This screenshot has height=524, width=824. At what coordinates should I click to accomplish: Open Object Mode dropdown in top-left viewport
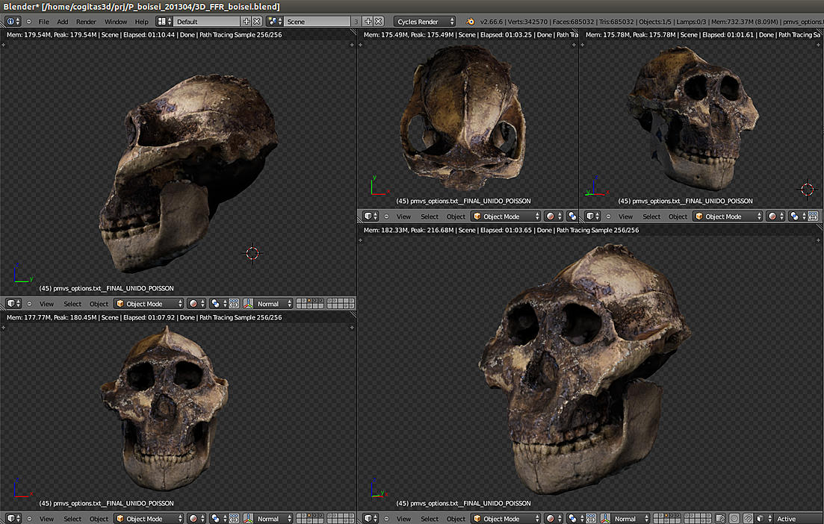(149, 304)
